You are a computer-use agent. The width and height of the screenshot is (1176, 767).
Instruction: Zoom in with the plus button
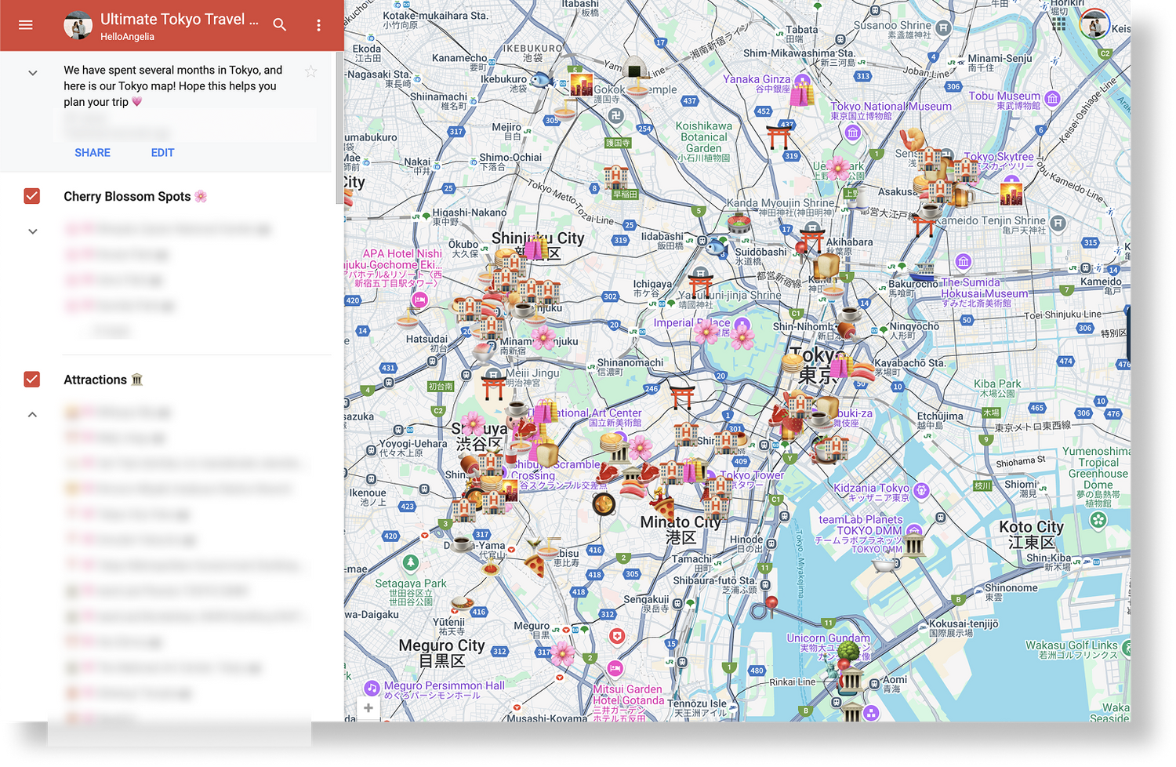tap(368, 708)
